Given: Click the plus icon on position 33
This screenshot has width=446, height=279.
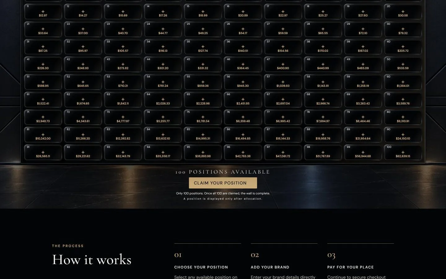Looking at the screenshot, I should pos(123,46).
